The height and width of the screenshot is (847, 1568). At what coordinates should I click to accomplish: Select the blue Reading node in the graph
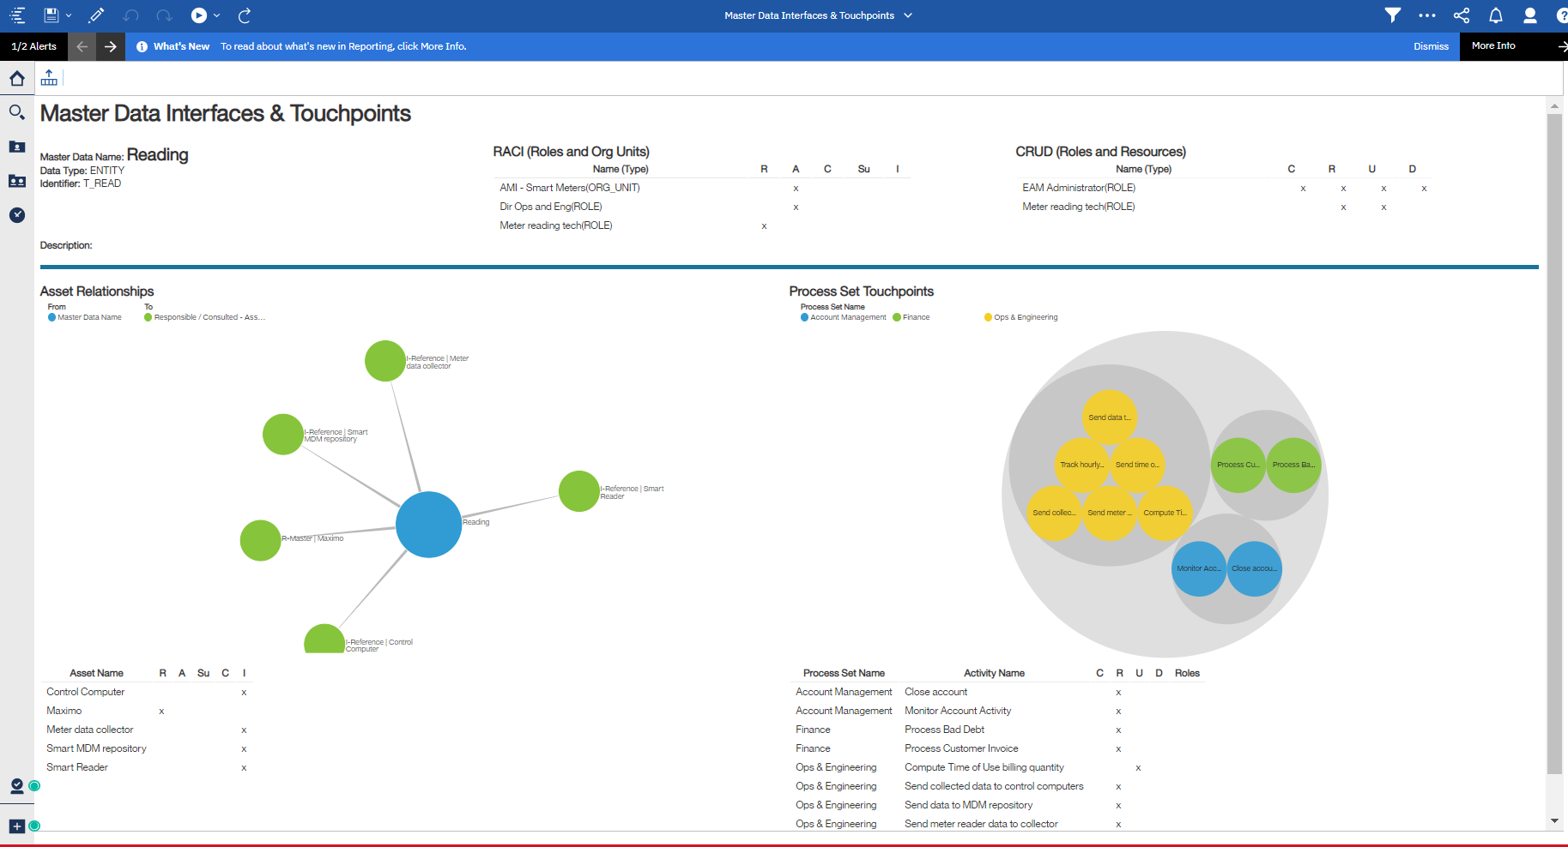click(x=428, y=525)
